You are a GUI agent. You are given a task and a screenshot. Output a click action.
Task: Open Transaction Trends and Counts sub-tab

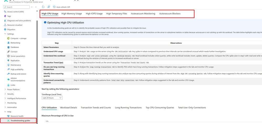click(x=96, y=108)
